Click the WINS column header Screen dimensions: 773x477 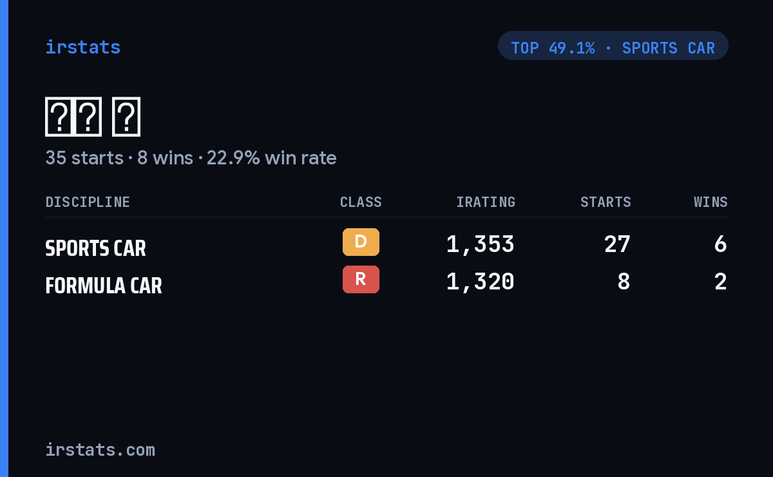(x=711, y=202)
